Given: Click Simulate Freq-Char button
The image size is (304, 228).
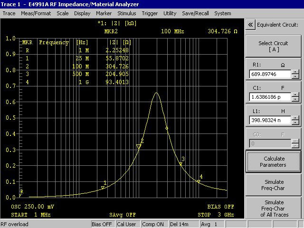Looking at the screenshot, I should coord(274,185).
